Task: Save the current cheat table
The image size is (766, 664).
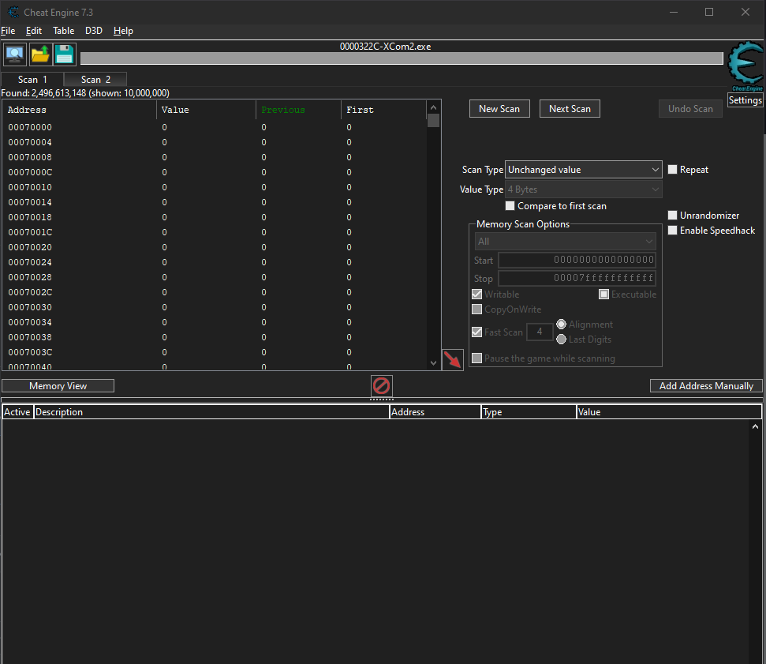Action: point(63,54)
